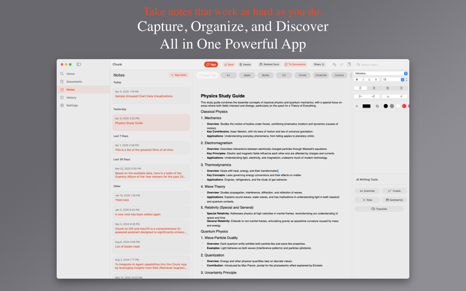Screen dimensions: 466x291
Task: Apply subscript formatting
Action: [388, 96]
